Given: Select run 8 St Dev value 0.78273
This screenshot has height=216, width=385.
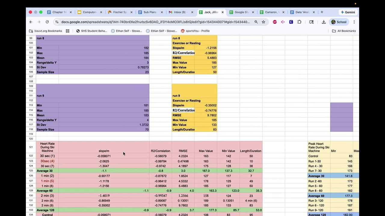Looking at the screenshot, I should [104, 67].
